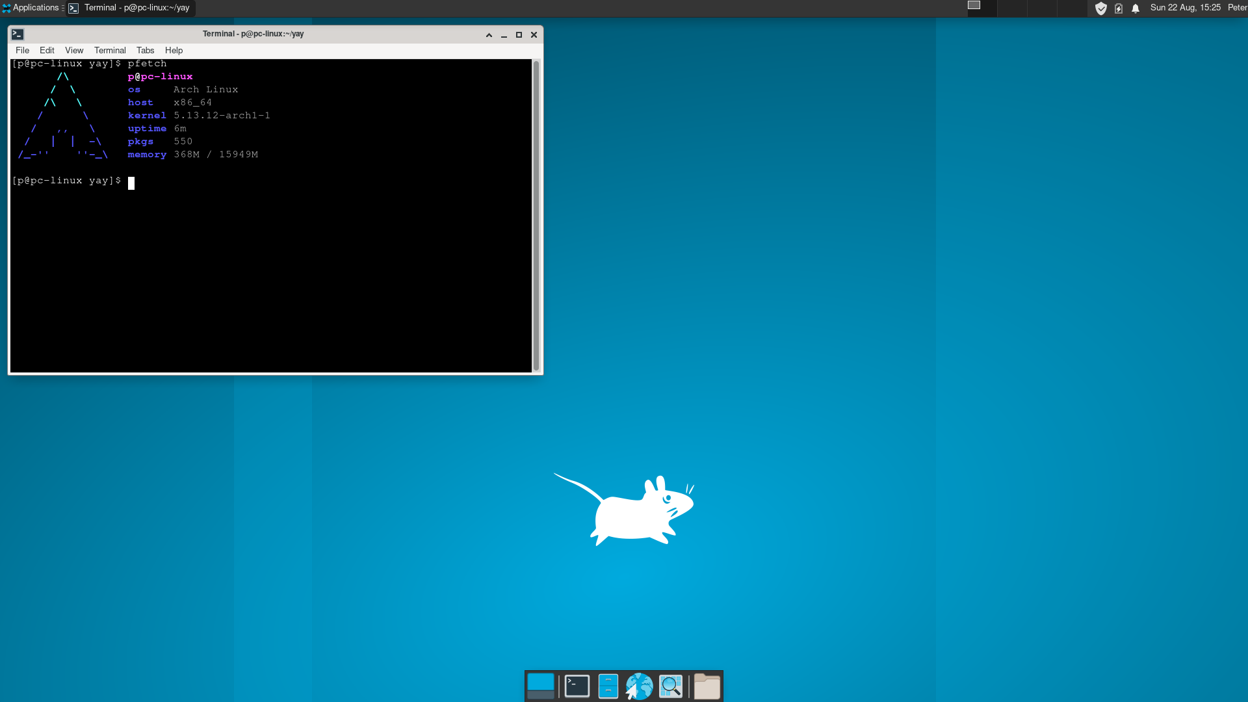Open the Tabs menu in Terminal
1248x702 pixels.
pos(145,50)
